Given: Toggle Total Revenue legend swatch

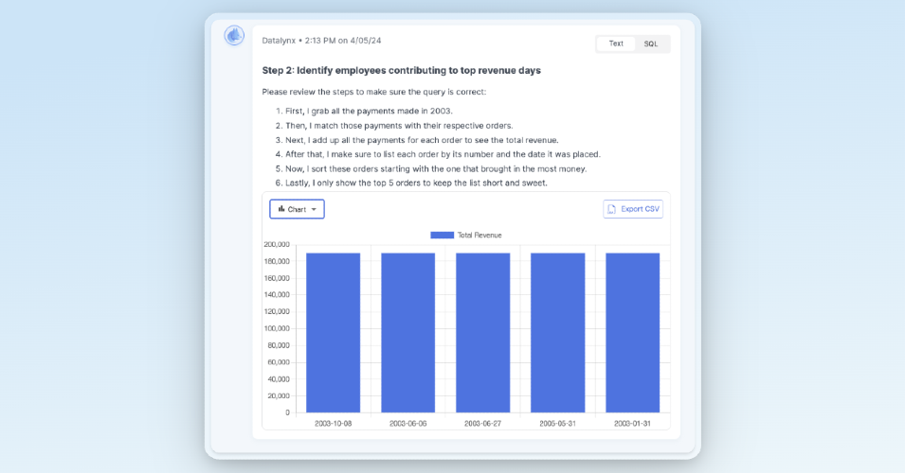Looking at the screenshot, I should point(443,235).
